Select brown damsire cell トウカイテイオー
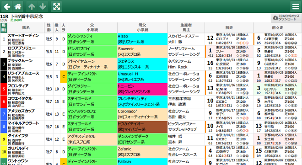Image resolution: width=302 pixels, height=165 pixels. coord(142,127)
